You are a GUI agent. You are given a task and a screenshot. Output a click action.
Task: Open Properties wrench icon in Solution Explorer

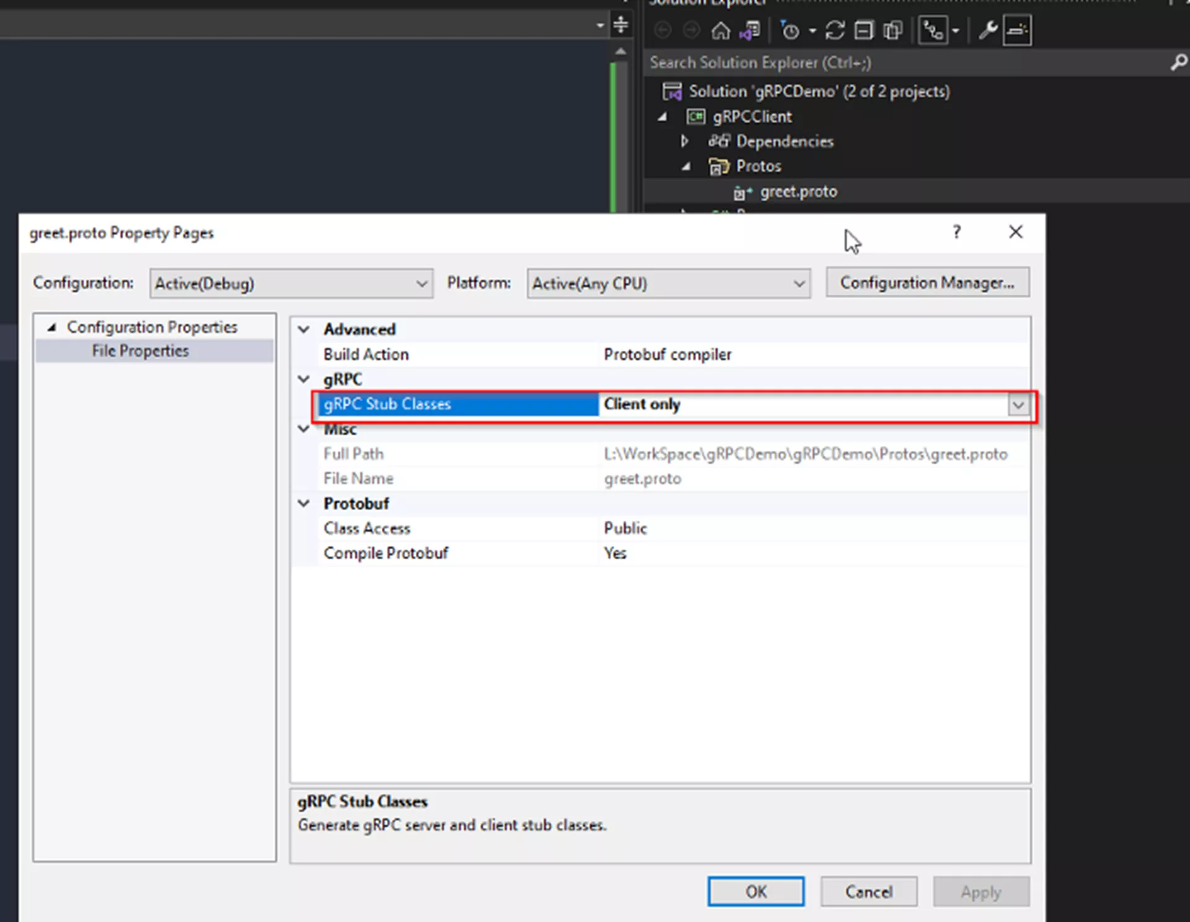tap(988, 30)
